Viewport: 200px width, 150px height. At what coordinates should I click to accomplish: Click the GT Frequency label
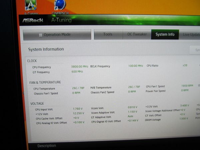tap(41, 72)
